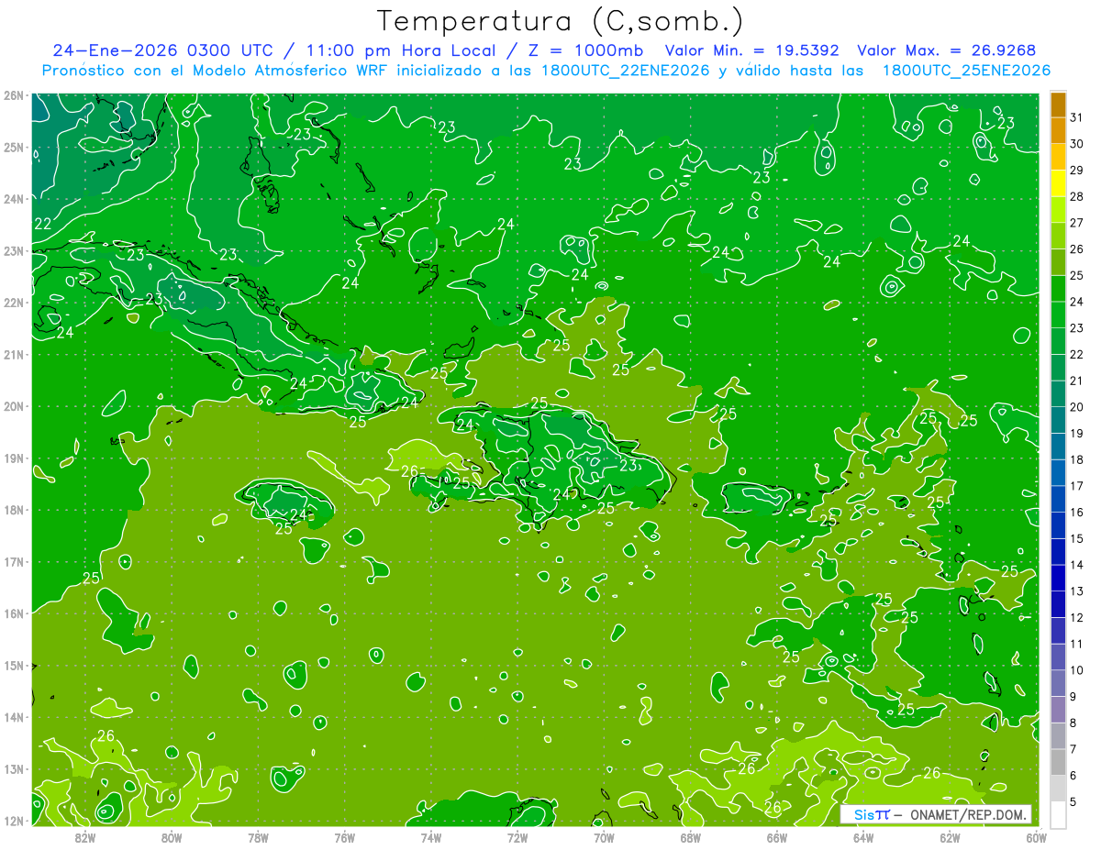Image resolution: width=1101 pixels, height=850 pixels.
Task: Click the "70W" longitude axis label
Action: click(604, 837)
